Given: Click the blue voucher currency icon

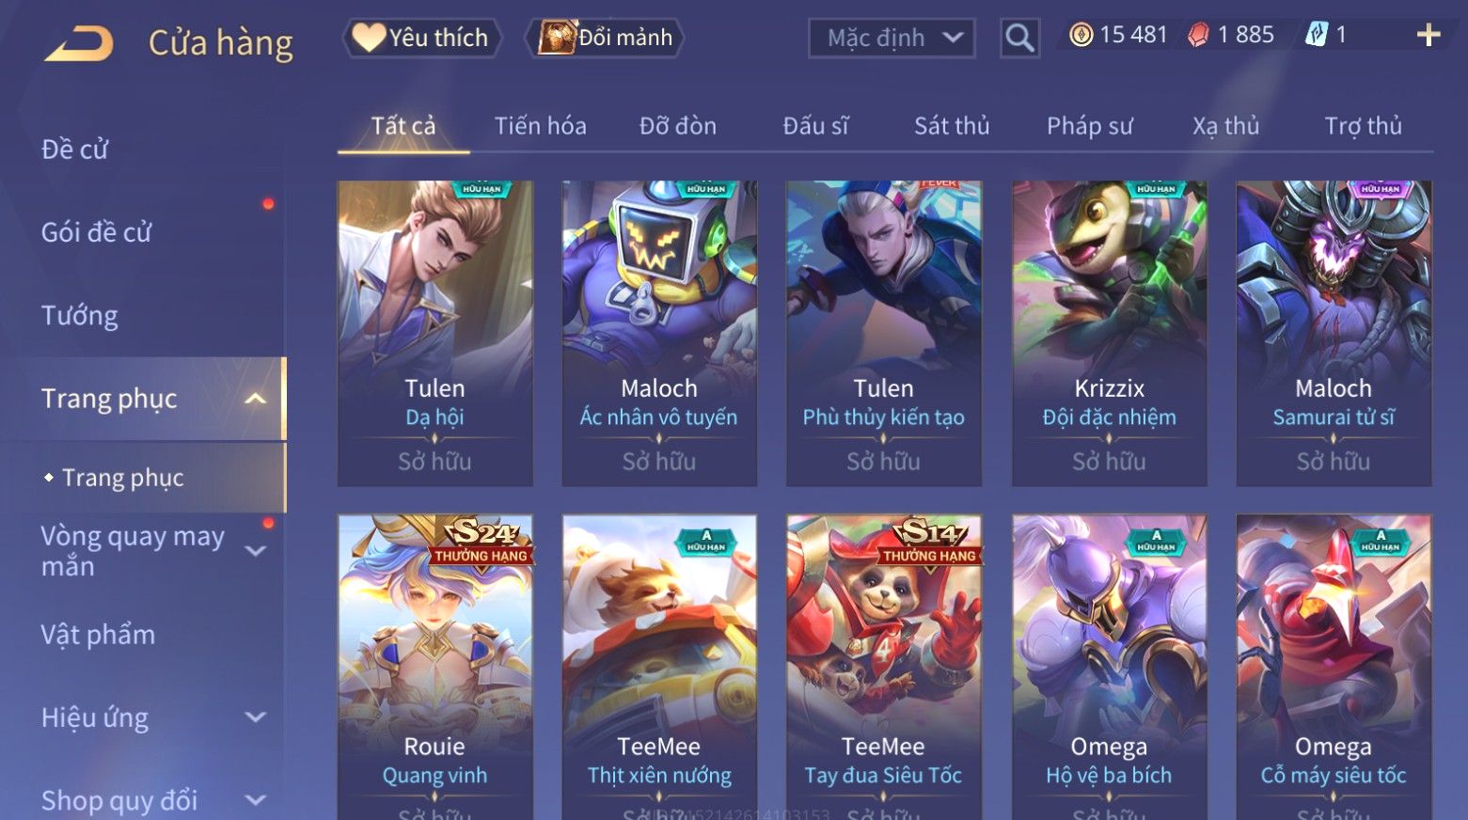Looking at the screenshot, I should pos(1316,36).
